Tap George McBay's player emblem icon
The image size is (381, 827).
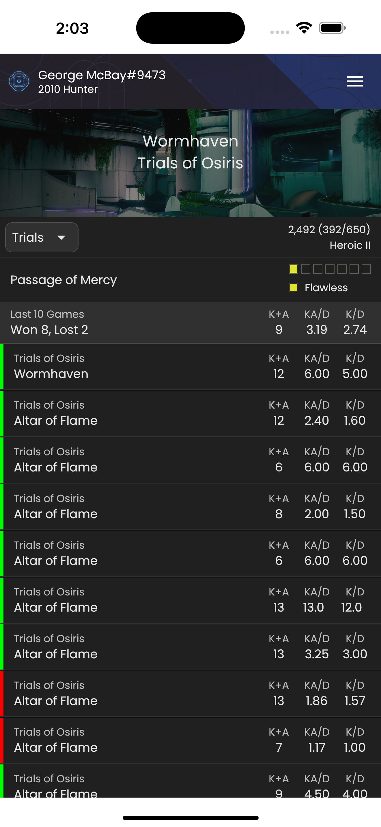click(19, 81)
